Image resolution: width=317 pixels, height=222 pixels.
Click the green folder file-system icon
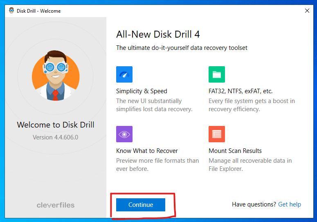[x=217, y=74]
